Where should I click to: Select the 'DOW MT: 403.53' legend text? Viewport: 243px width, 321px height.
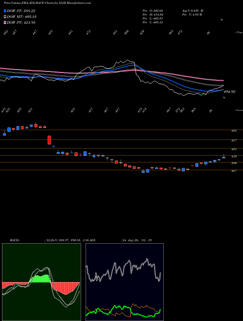[22, 17]
